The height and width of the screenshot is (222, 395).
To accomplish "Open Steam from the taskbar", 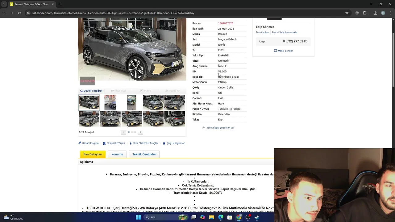I will 257,217.
